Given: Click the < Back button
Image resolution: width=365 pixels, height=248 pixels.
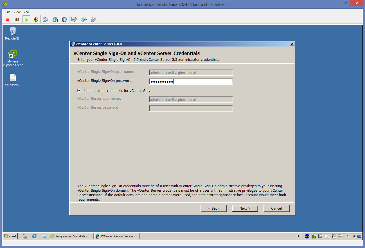Looking at the screenshot, I should pyautogui.click(x=213, y=208).
